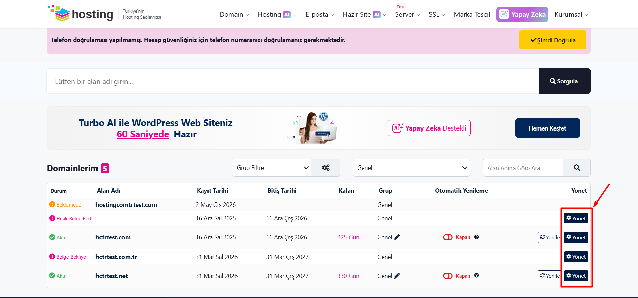Focus the domain name query input field
The height and width of the screenshot is (298, 638).
pyautogui.click(x=293, y=81)
